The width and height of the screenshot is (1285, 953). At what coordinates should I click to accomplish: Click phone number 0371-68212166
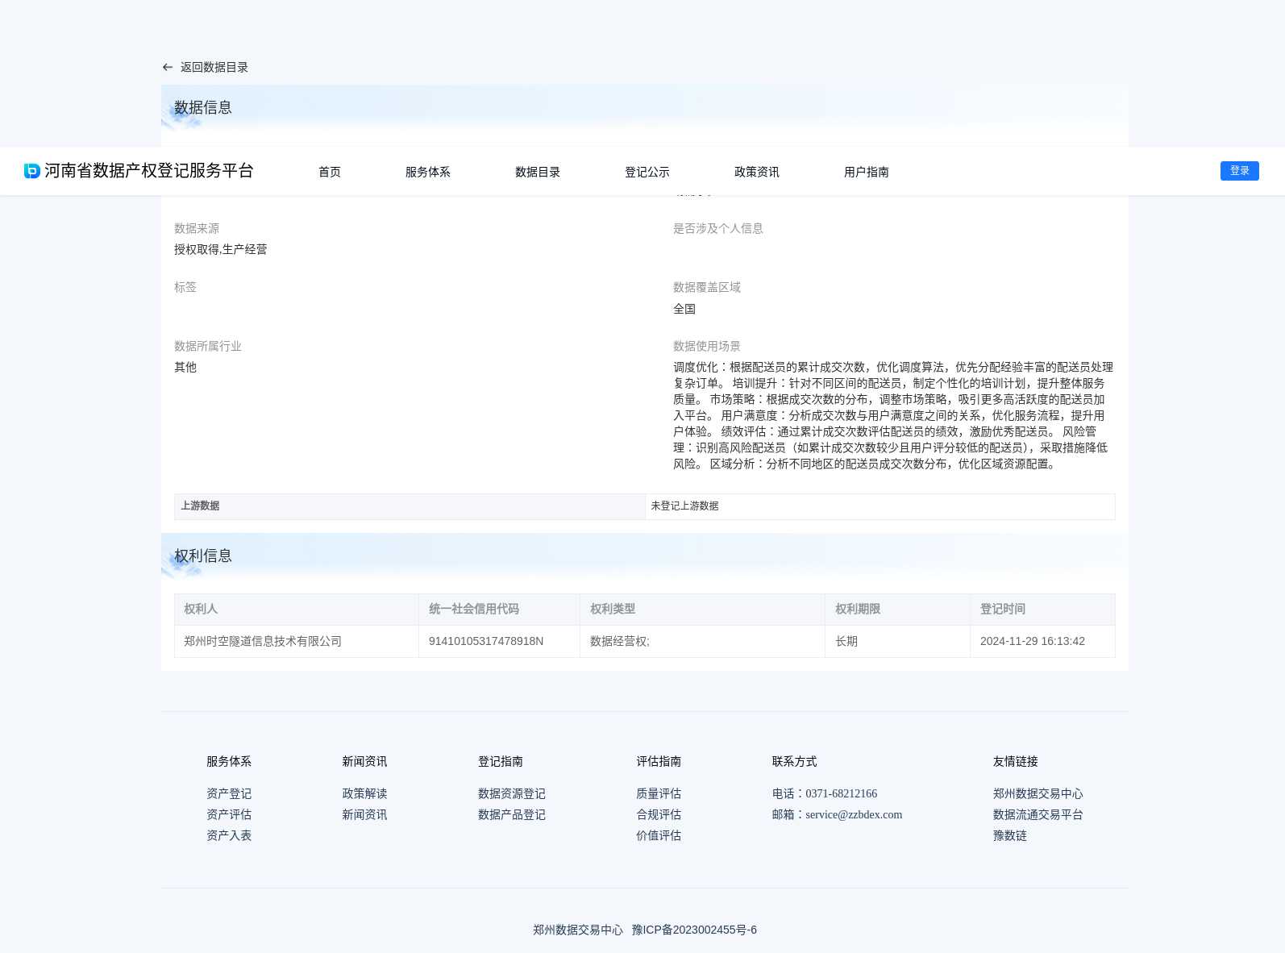[x=841, y=794]
